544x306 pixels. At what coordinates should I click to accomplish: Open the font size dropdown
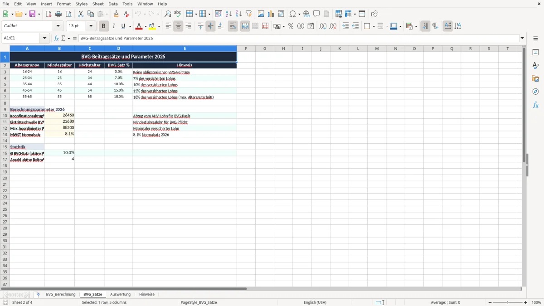91,26
